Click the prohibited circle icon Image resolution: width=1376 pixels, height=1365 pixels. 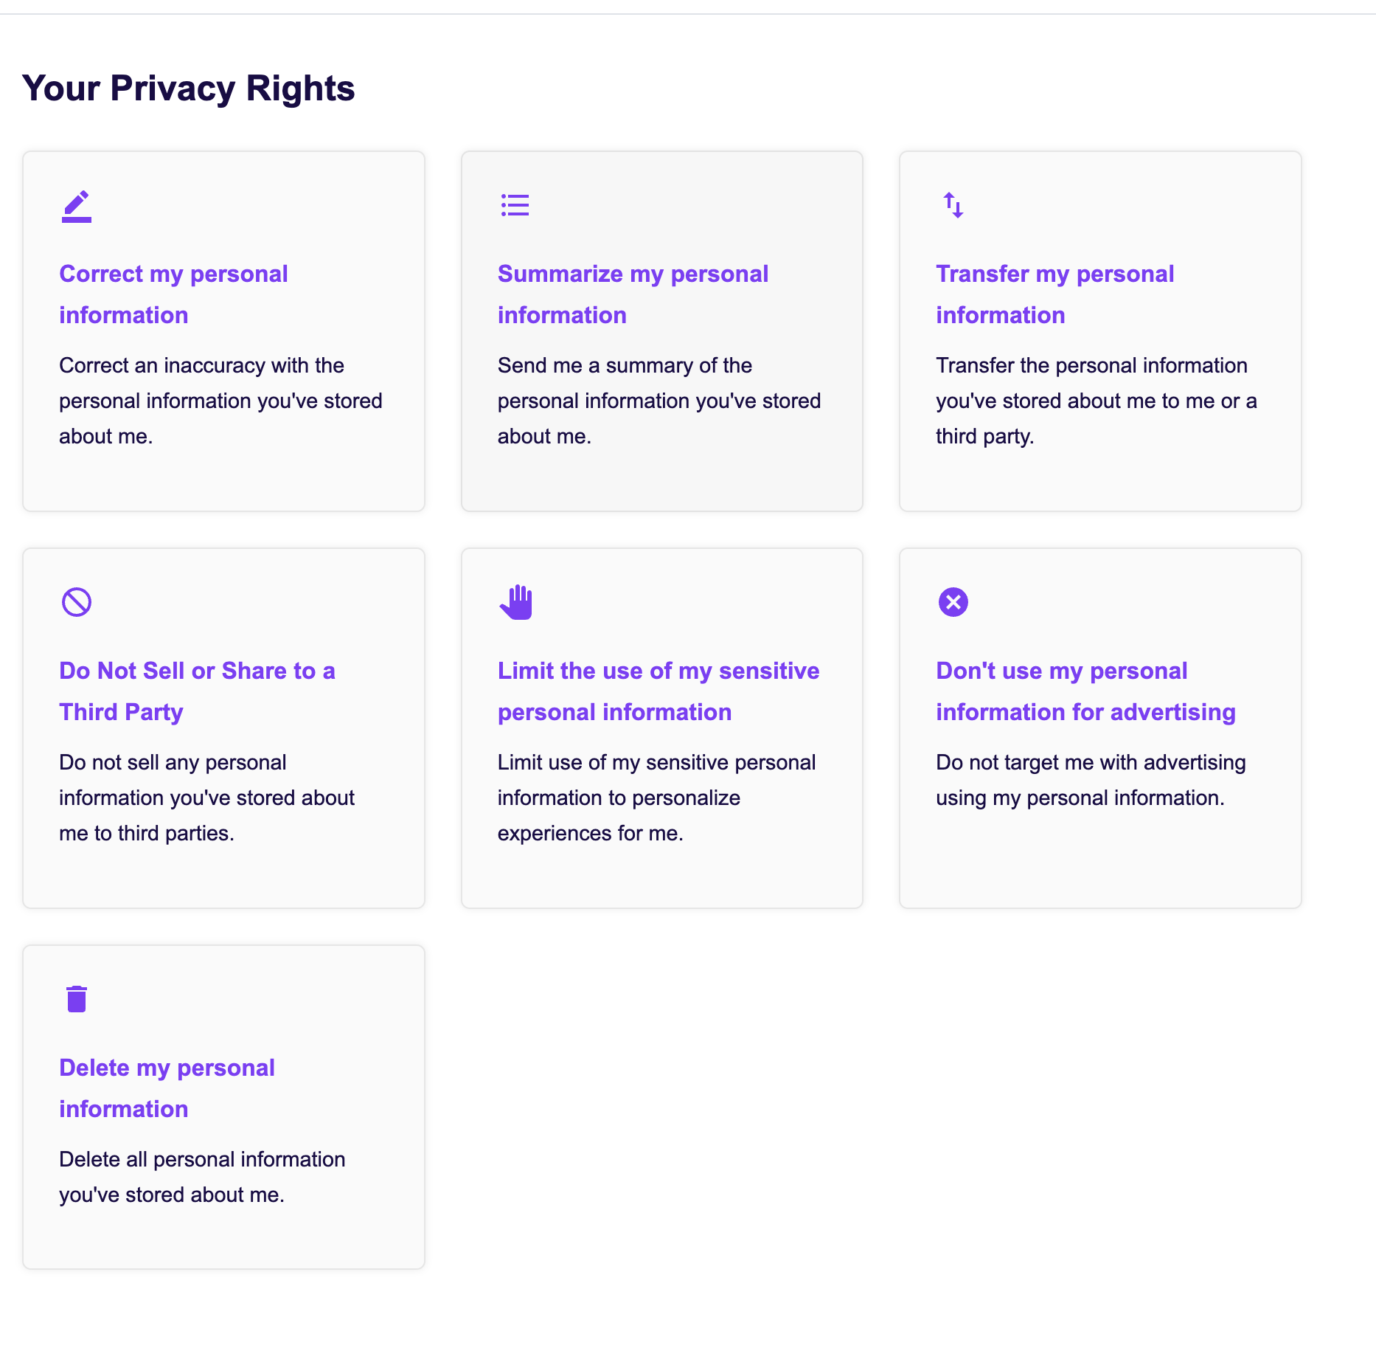(x=77, y=602)
